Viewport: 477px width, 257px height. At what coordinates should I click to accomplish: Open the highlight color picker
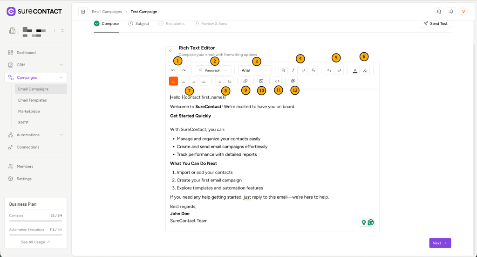[x=365, y=70]
